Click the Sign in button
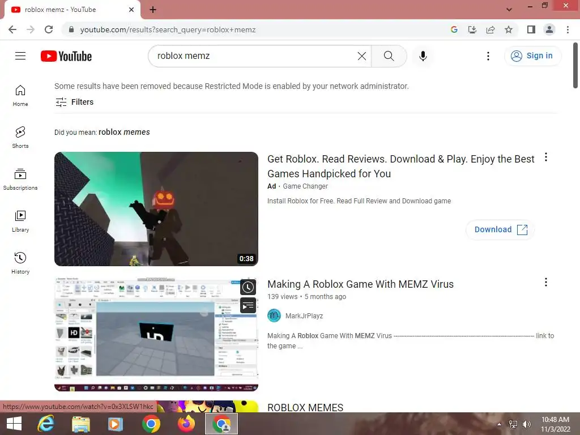580x435 pixels. point(532,56)
